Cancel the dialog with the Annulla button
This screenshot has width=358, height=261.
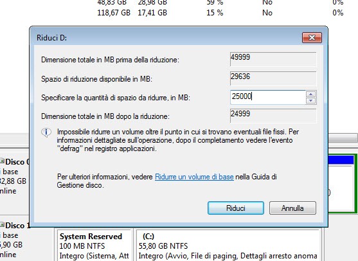pyautogui.click(x=292, y=208)
